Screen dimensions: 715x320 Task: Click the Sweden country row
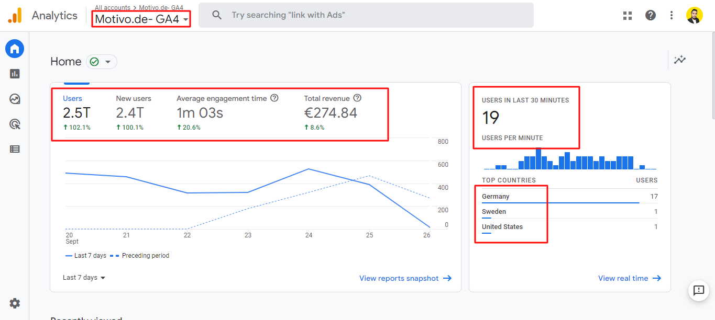coord(570,212)
